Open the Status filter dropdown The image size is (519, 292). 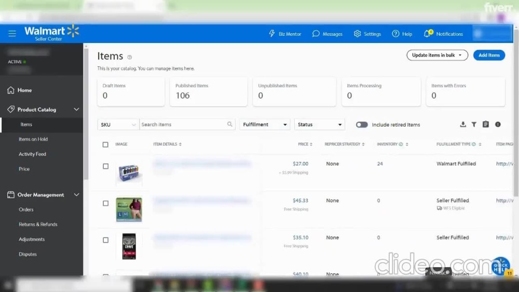click(320, 124)
